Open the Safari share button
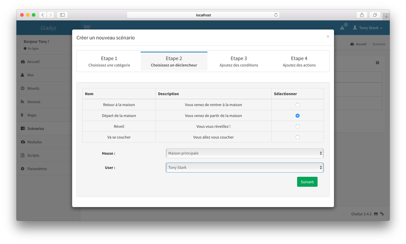Screen dimensions: 406x244 pyautogui.click(x=362, y=15)
